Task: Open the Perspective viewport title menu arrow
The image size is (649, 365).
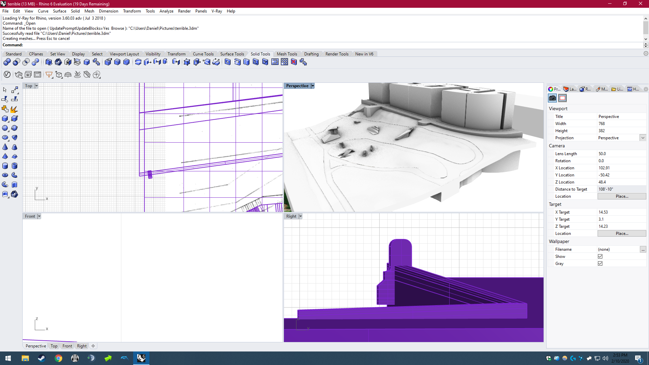Action: [x=313, y=86]
